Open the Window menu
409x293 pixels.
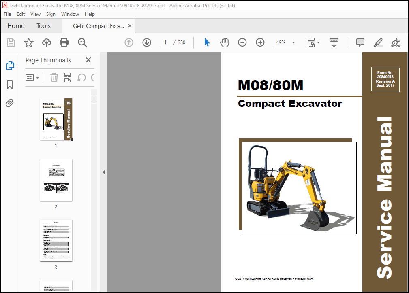[70, 14]
